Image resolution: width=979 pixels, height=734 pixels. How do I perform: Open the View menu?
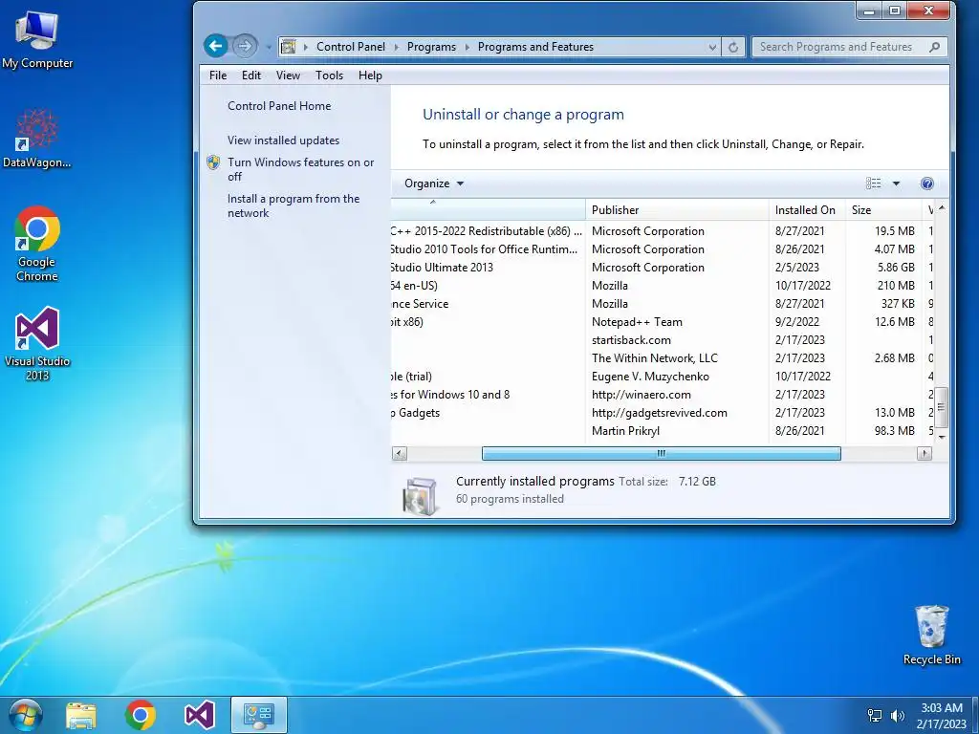(x=288, y=76)
